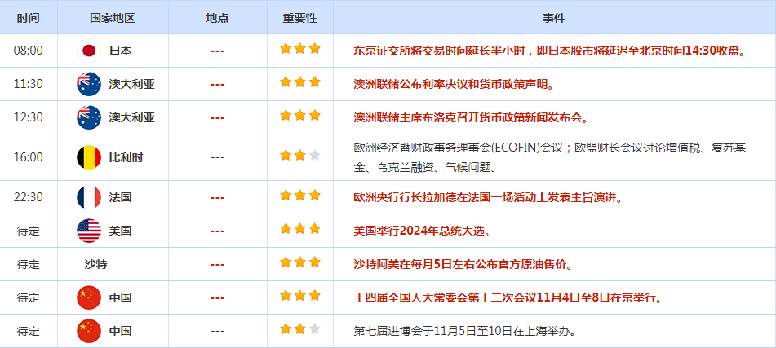Click the 地点 column header
Screen dimensions: 776x348
pos(218,18)
